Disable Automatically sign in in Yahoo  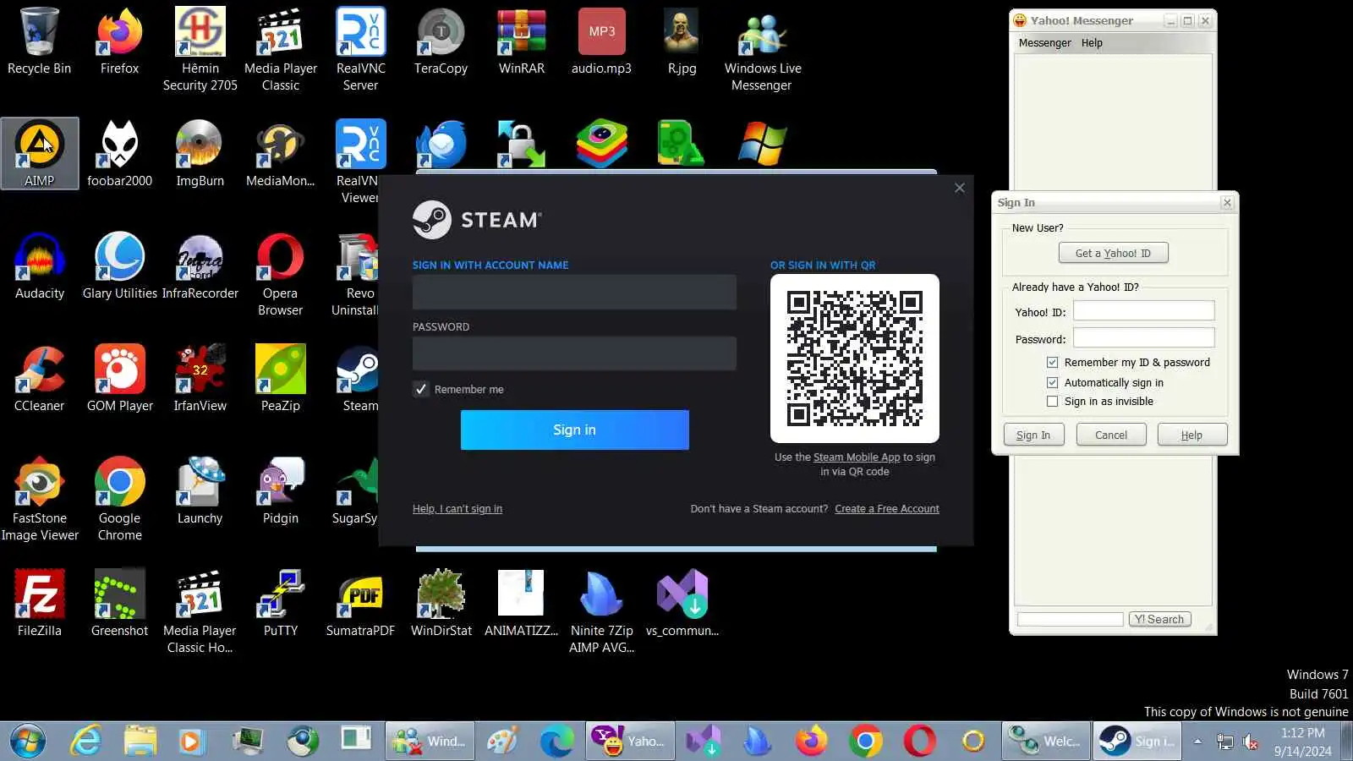pos(1052,382)
